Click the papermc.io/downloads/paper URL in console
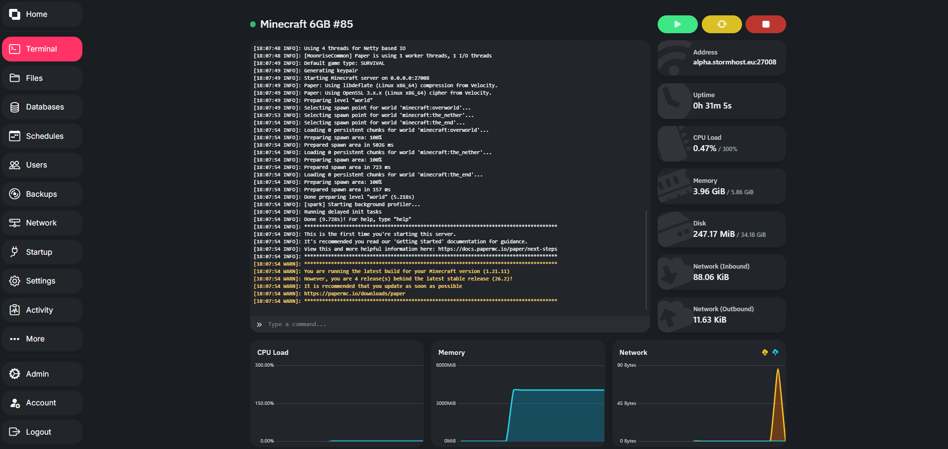Screen dimensions: 948x449 pos(354,294)
